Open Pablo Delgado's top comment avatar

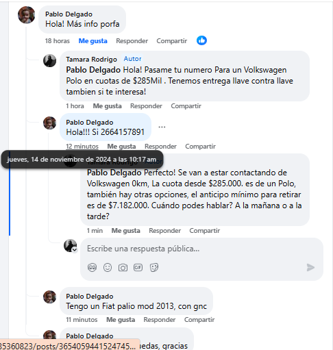click(27, 15)
